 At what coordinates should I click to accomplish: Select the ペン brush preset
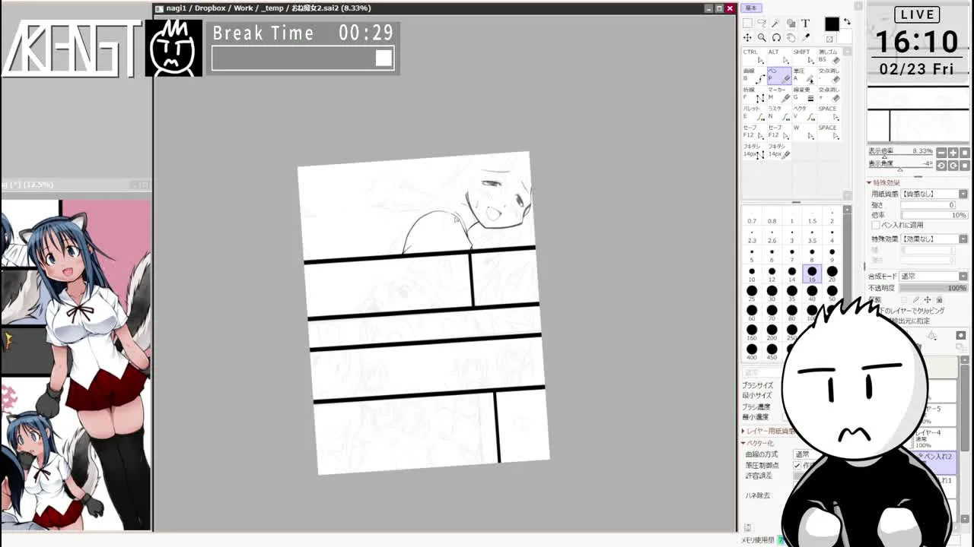point(778,75)
